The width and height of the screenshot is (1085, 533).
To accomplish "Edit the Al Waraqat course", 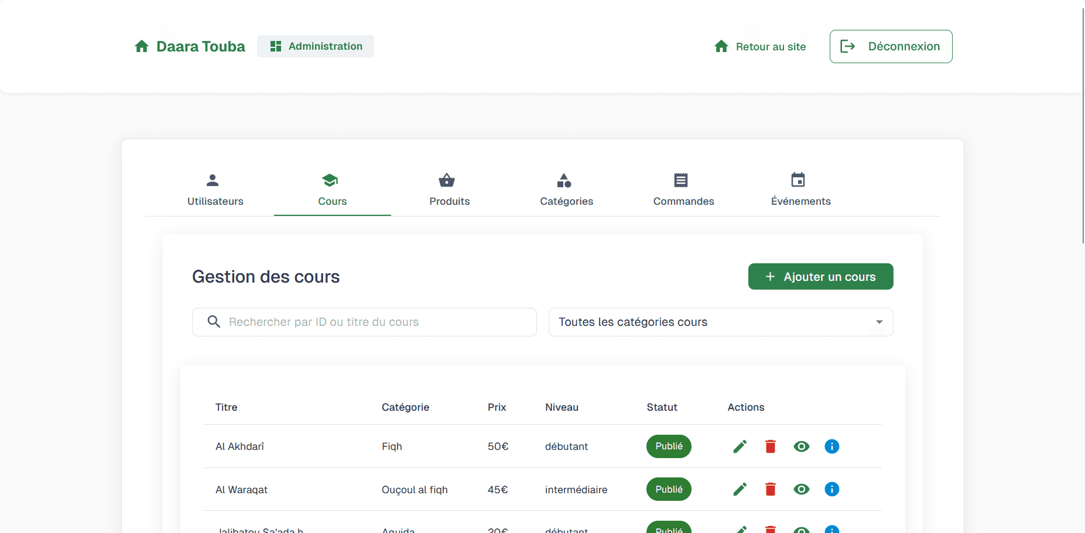I will tap(740, 489).
